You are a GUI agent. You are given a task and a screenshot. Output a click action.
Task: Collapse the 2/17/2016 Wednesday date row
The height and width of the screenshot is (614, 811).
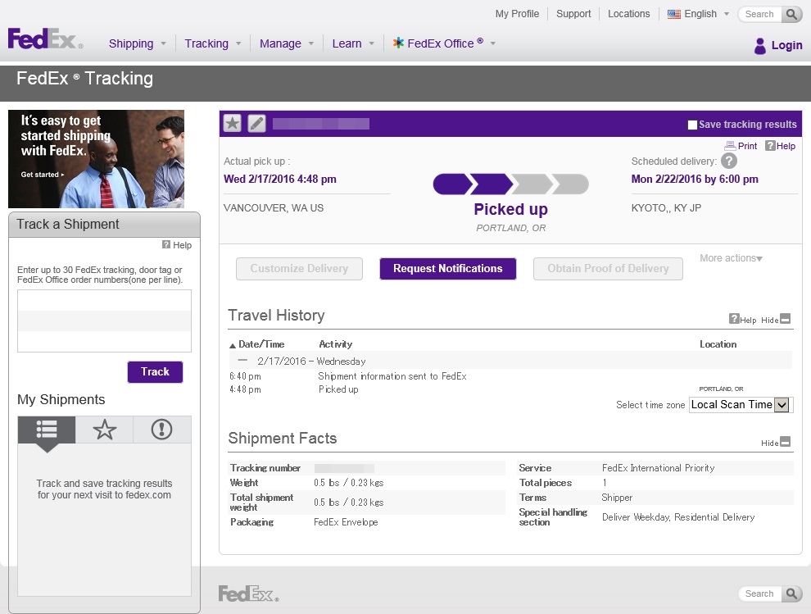coord(242,360)
